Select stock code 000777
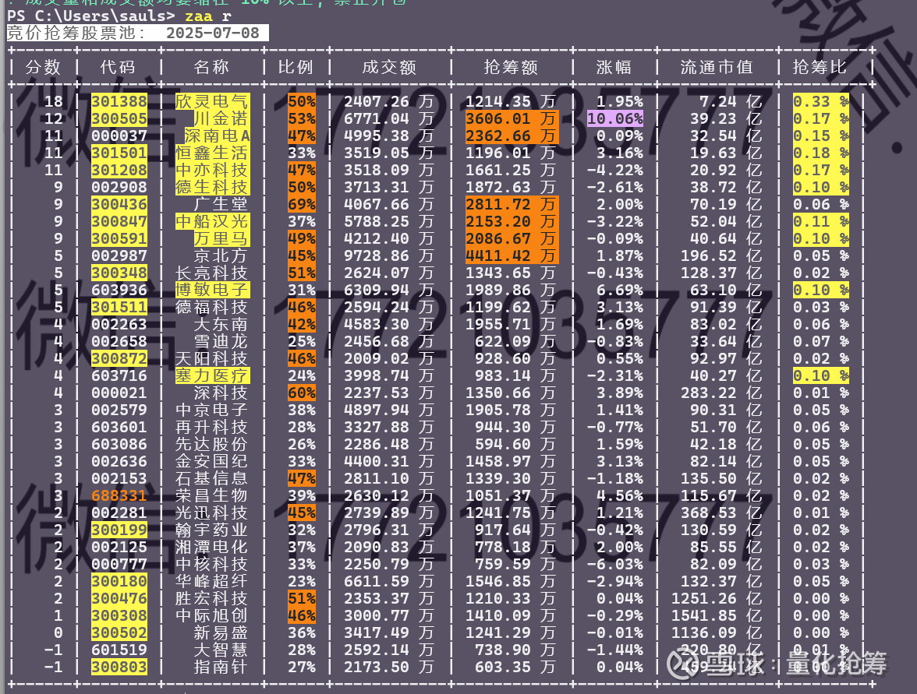 tap(119, 564)
